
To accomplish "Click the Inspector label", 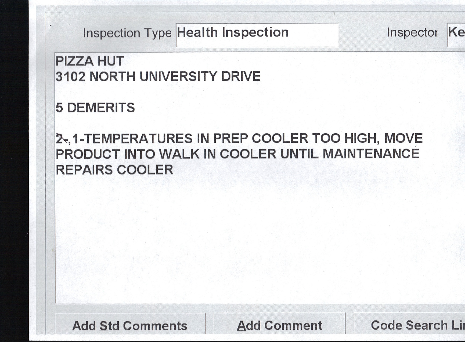I will click(x=412, y=33).
